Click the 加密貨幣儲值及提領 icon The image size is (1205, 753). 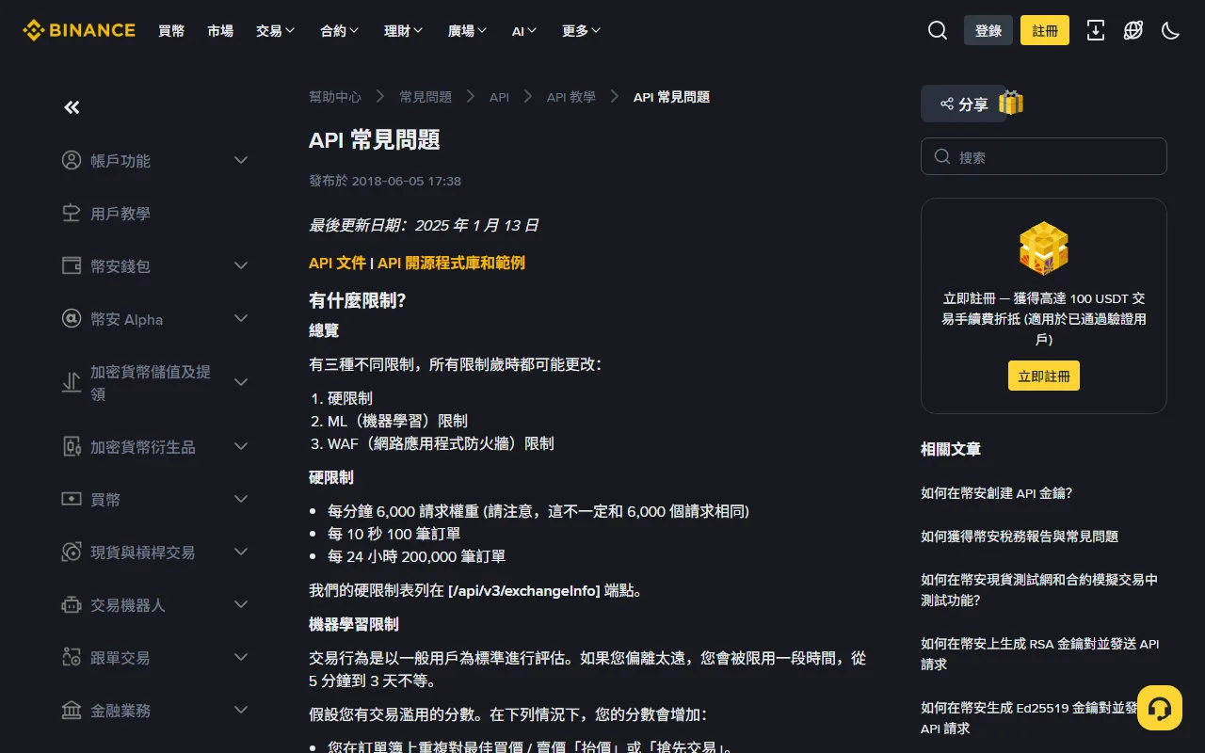tap(72, 382)
